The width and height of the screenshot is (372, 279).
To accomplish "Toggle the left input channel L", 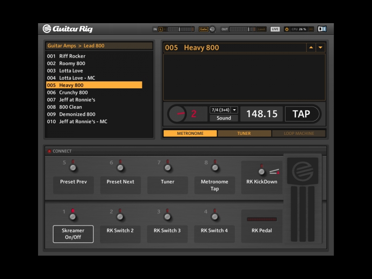I will (161, 29).
